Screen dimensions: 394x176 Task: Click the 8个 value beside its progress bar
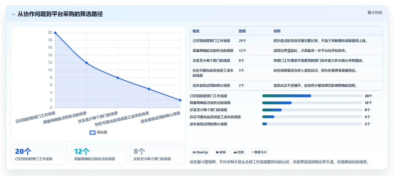(x=367, y=110)
